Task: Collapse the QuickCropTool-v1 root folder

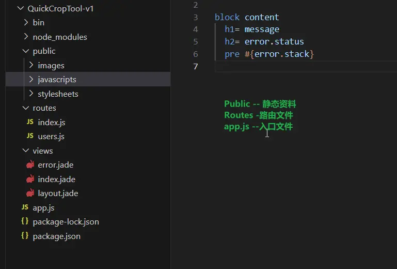Action: pyautogui.click(x=21, y=9)
